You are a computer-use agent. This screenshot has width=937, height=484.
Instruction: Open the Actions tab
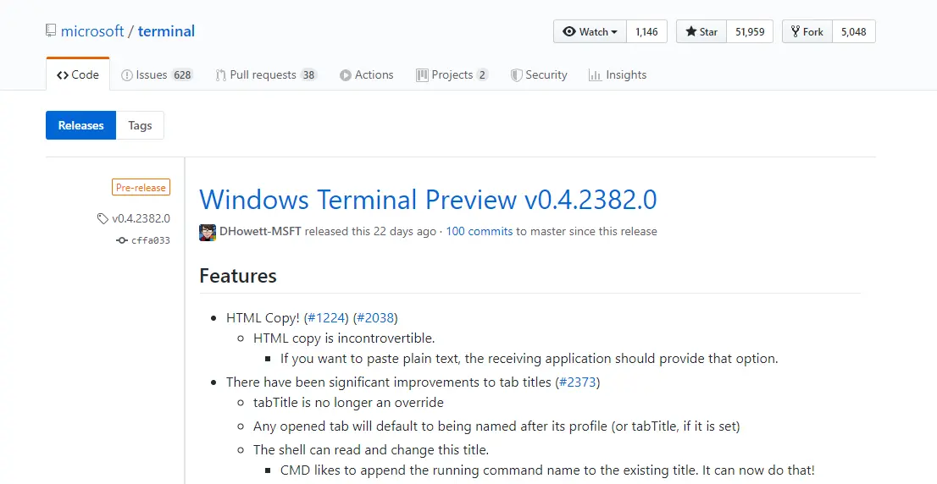[x=366, y=74]
